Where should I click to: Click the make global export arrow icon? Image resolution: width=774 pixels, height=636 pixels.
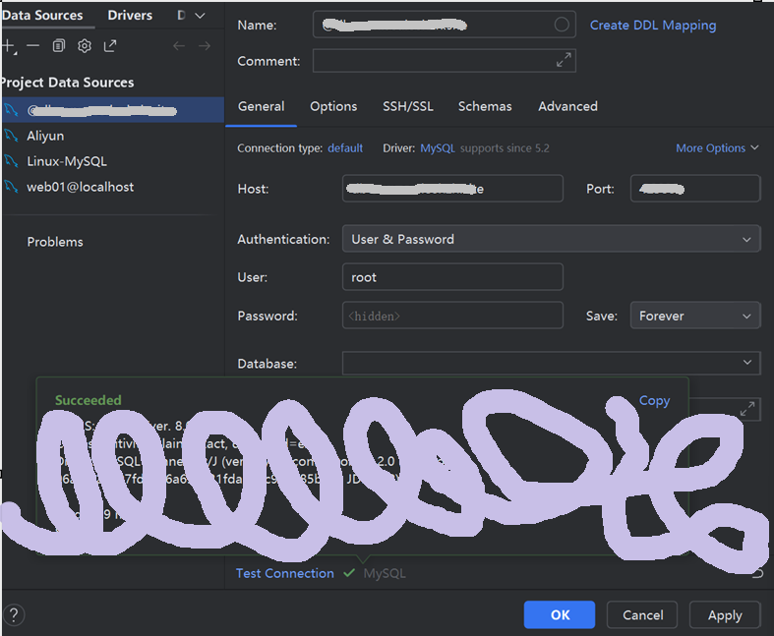tap(110, 46)
